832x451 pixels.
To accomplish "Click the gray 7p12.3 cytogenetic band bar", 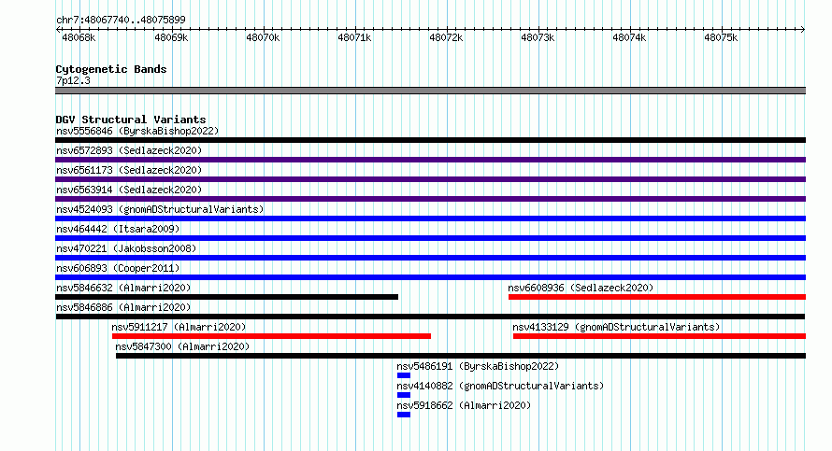I will pyautogui.click(x=430, y=91).
